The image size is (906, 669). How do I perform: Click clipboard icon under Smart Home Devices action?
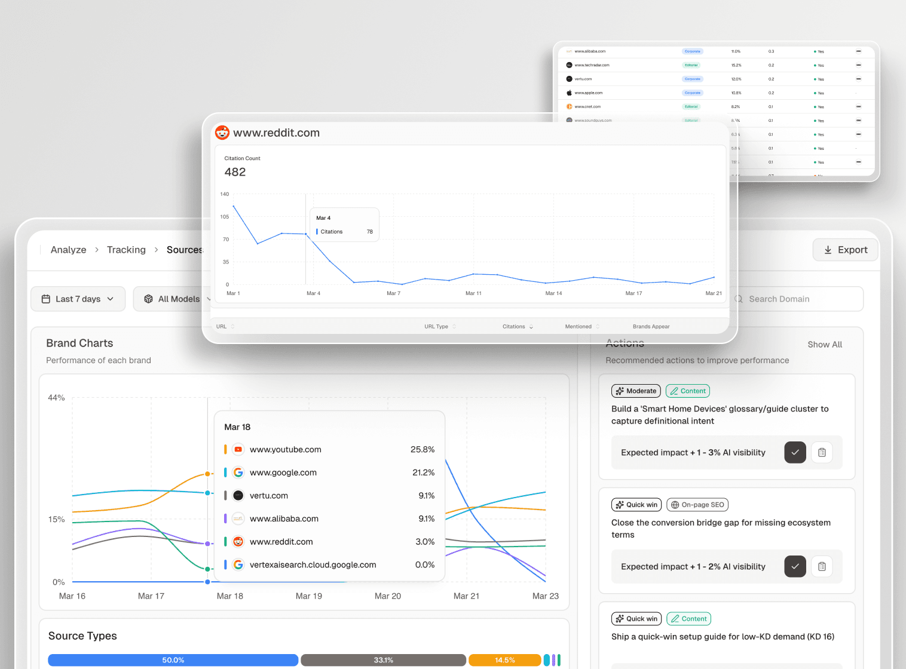(822, 453)
